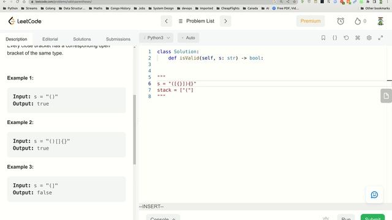The width and height of the screenshot is (392, 220).
Task: Open the System Design bookmarks folder
Action: coord(161,8)
